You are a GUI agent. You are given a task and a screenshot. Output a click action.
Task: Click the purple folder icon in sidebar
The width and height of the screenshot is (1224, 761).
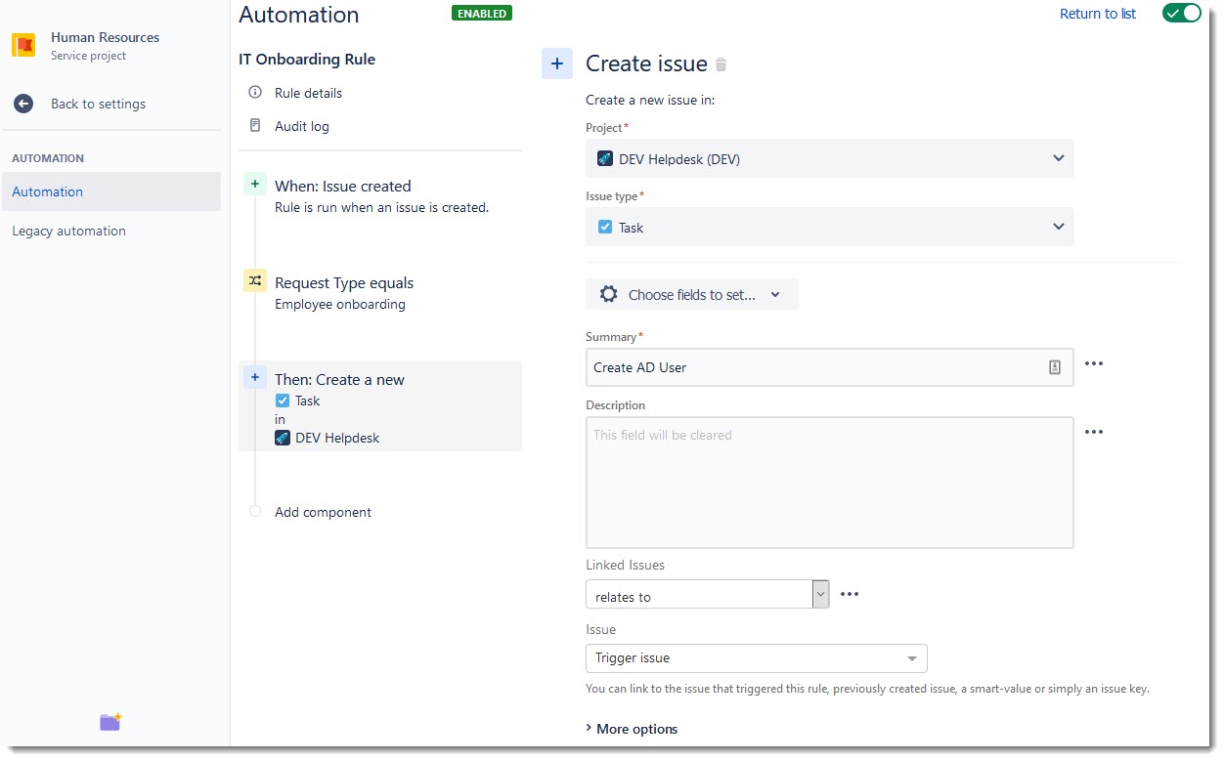(110, 722)
